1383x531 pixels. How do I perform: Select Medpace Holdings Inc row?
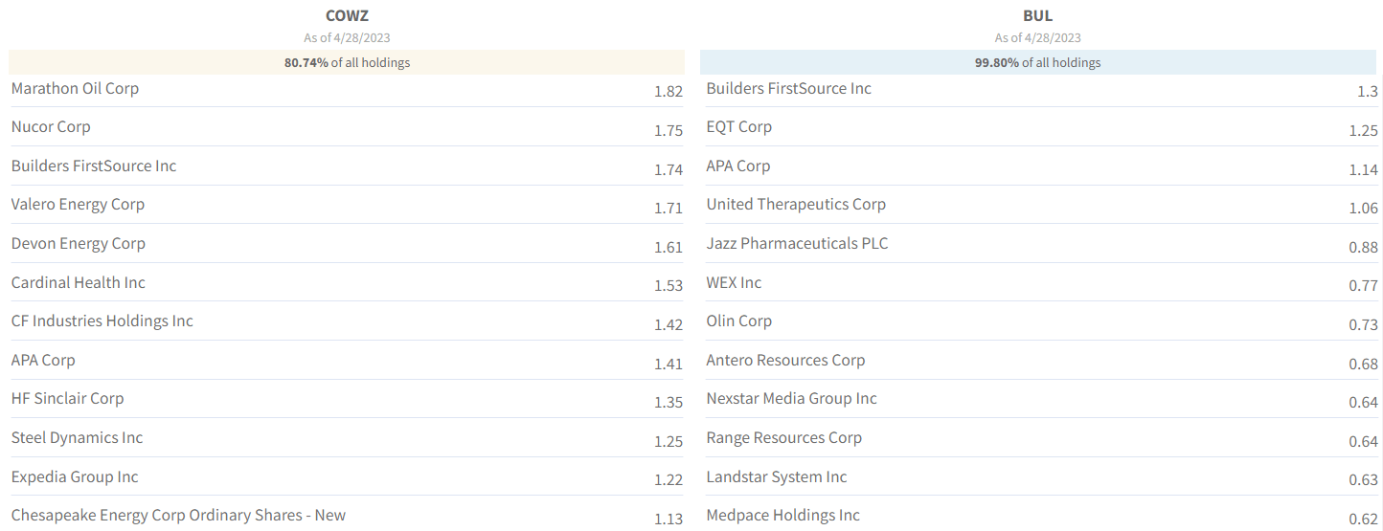tap(1042, 515)
